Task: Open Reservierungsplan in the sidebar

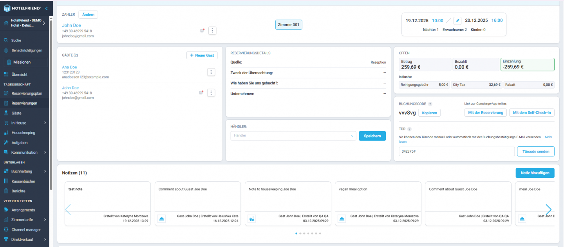Action: point(27,94)
